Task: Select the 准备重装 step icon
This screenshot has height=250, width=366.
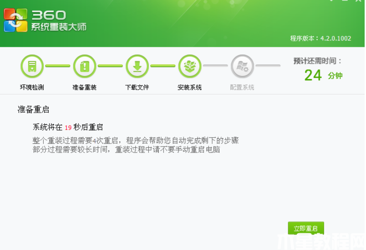Action: pyautogui.click(x=85, y=66)
